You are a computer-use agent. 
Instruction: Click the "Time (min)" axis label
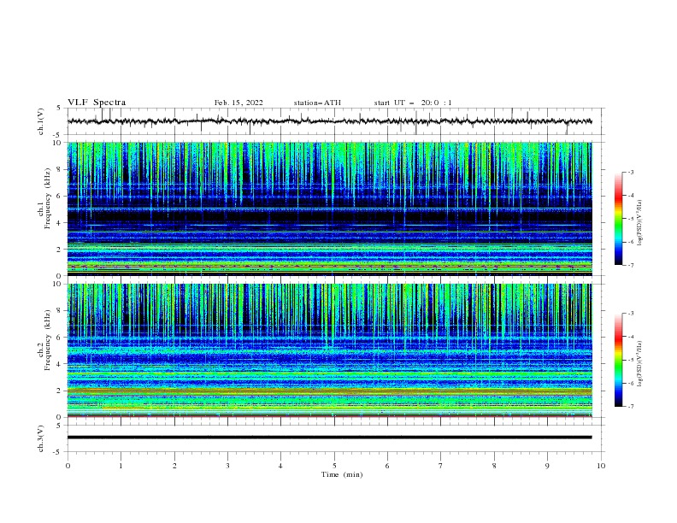click(342, 474)
